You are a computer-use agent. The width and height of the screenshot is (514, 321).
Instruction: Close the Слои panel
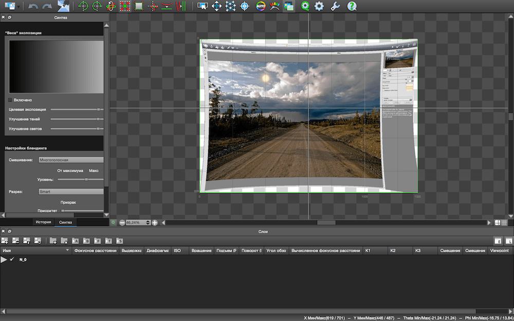click(x=3, y=231)
